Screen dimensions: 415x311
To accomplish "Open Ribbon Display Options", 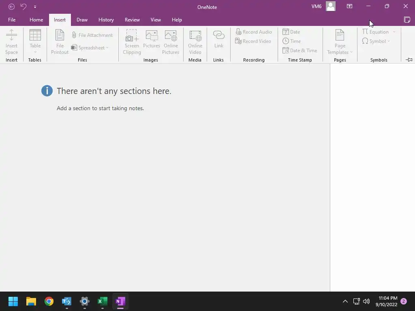I will pyautogui.click(x=349, y=6).
